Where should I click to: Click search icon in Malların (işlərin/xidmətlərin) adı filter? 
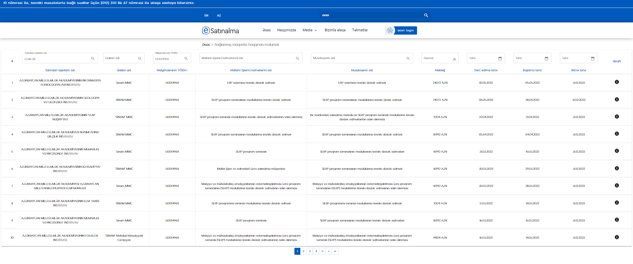point(297,58)
